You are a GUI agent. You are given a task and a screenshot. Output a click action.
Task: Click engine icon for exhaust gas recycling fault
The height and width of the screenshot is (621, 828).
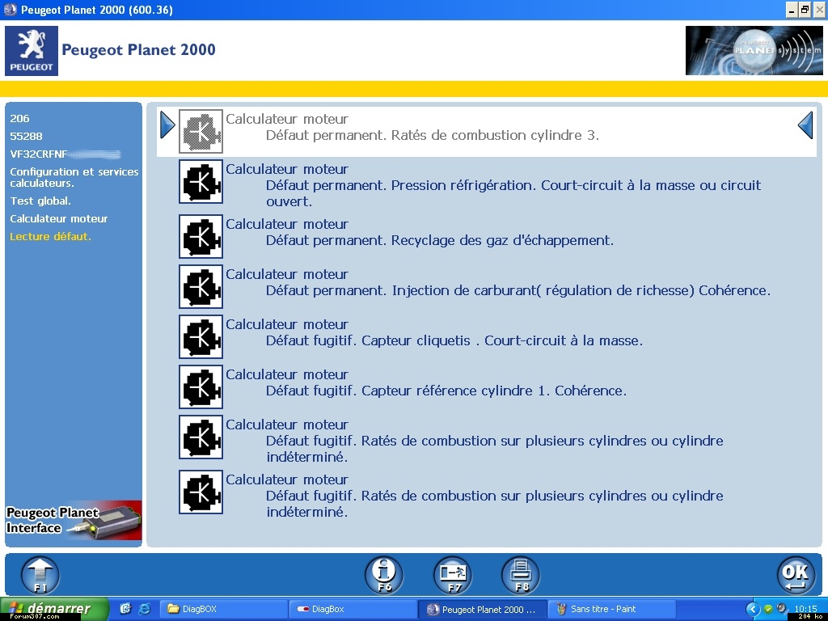pos(201,236)
